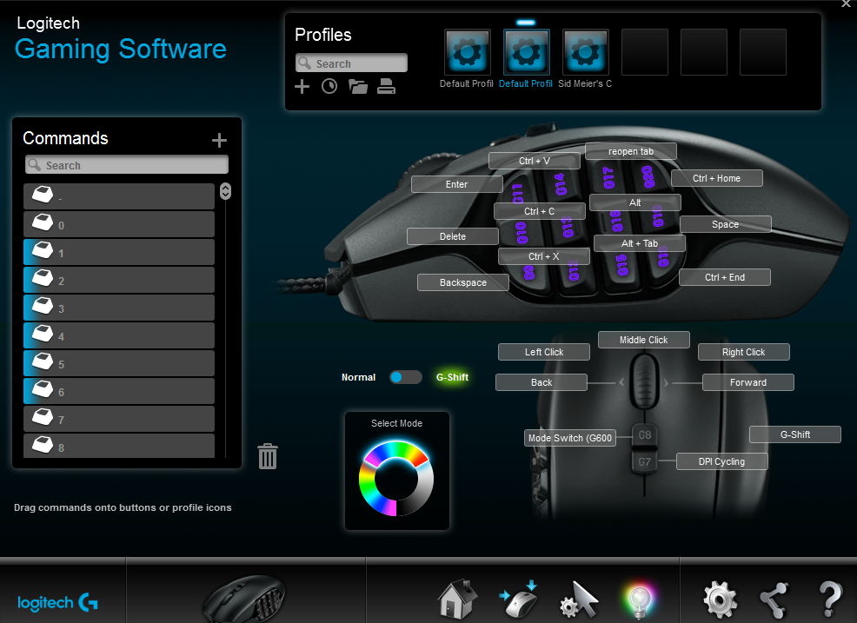Select the '8' key command
The width and height of the screenshot is (857, 623).
click(x=119, y=446)
